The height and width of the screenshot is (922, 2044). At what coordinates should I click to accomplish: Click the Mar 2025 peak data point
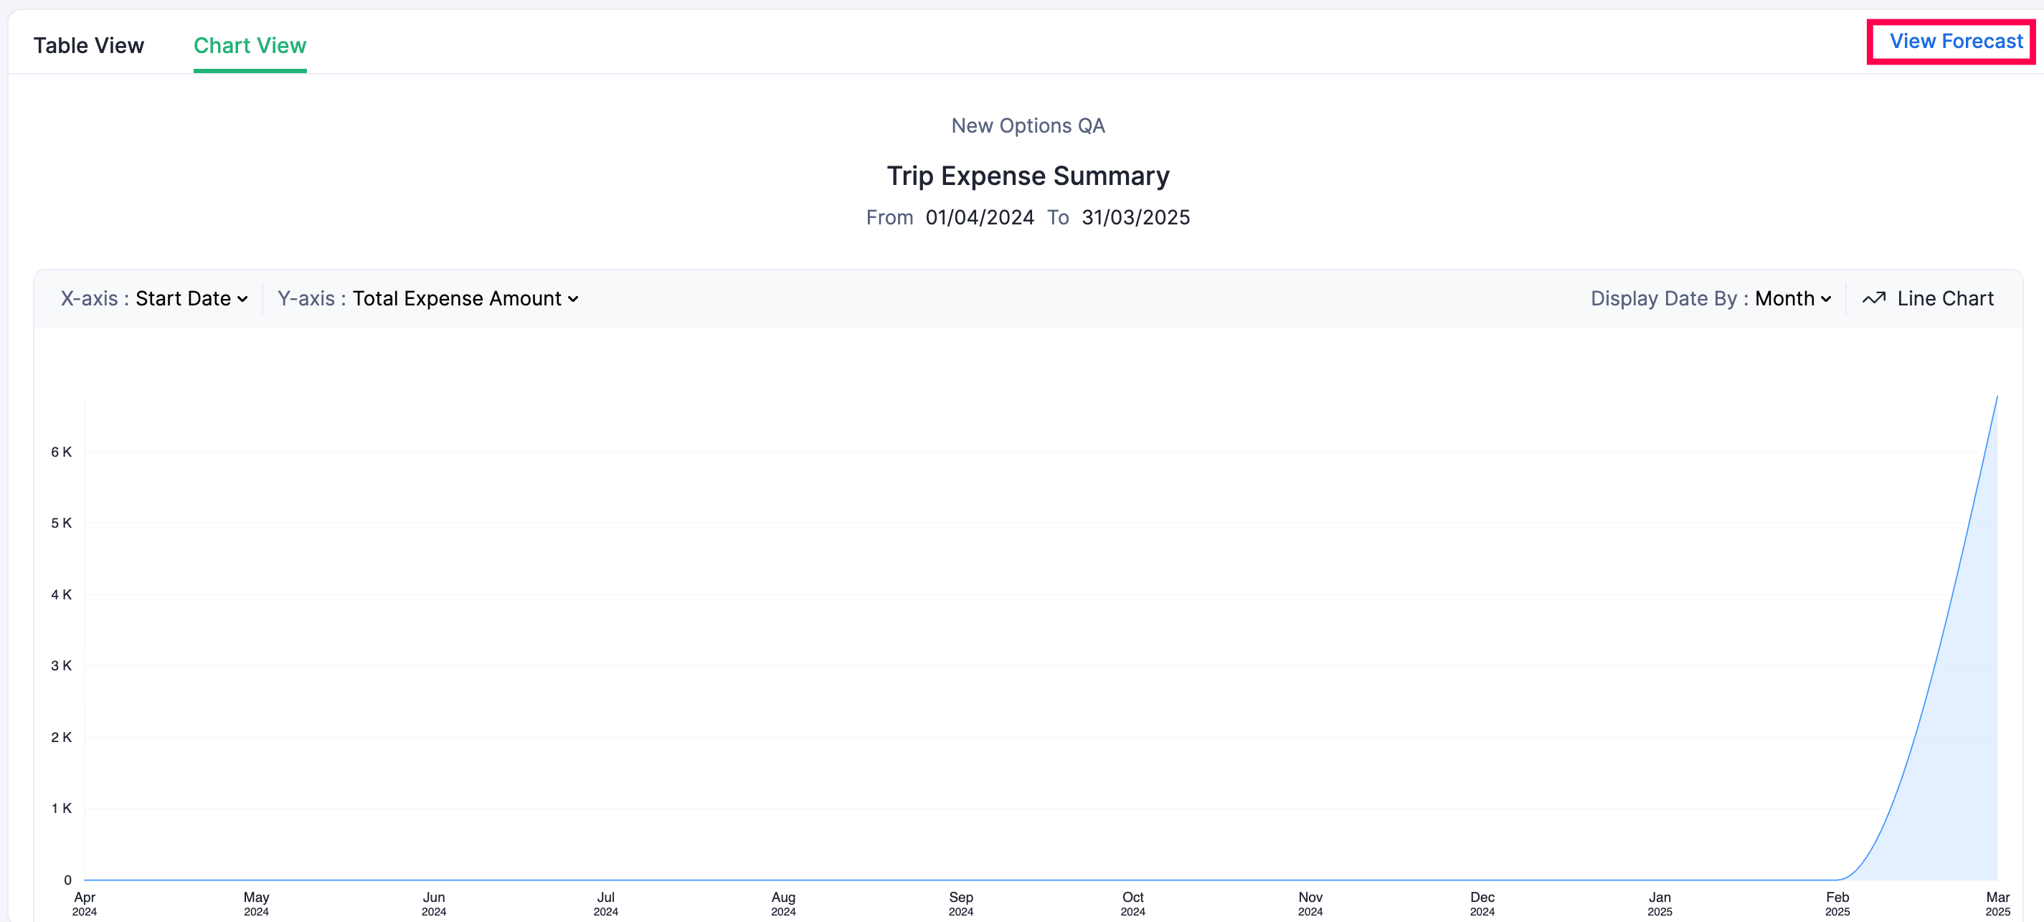point(1997,396)
